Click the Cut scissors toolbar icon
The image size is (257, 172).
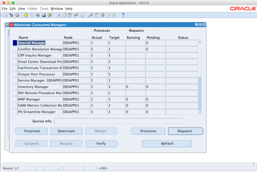(x=59, y=15)
